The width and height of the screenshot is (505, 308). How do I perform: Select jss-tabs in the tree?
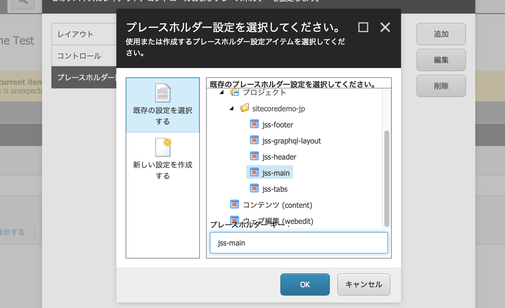(275, 189)
